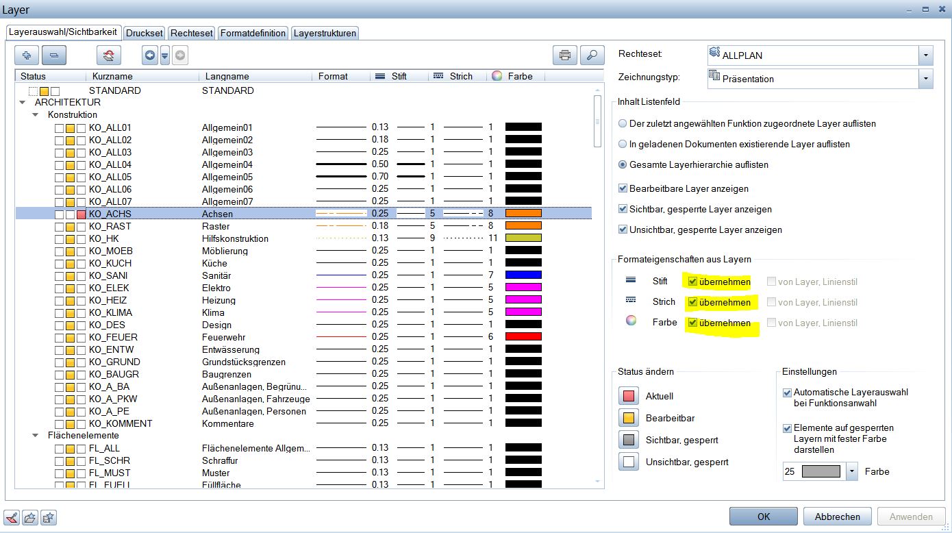Toggle Stift 'übernehmen' checkbox

[693, 282]
